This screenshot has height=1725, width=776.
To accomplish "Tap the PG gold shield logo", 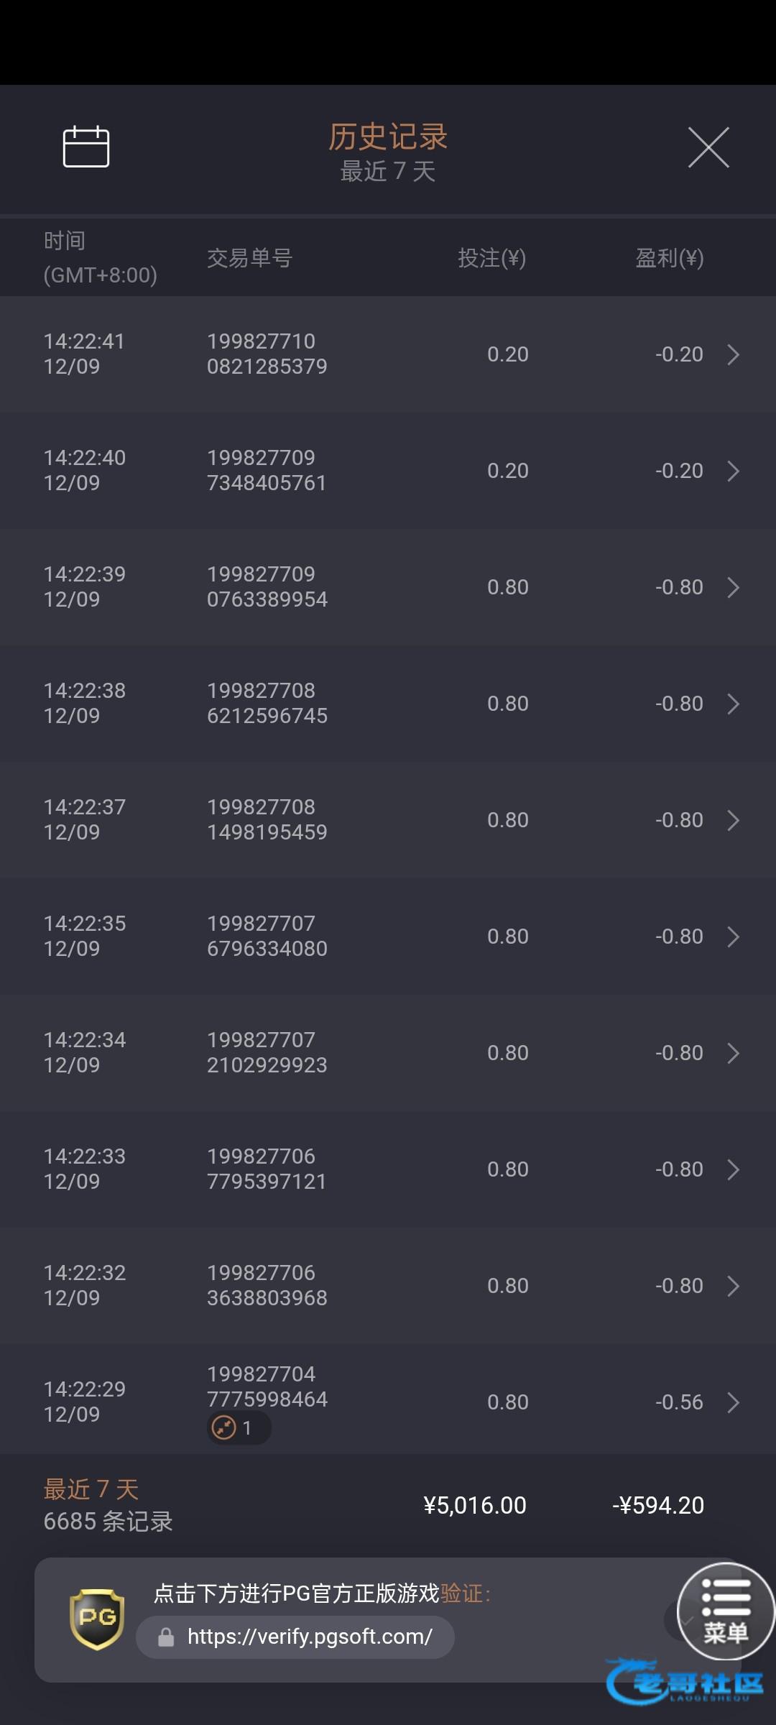I will click(97, 1619).
